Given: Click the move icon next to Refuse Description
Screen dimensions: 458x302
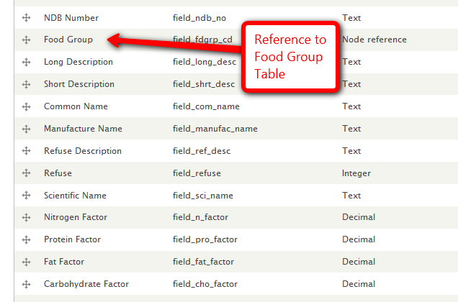Looking at the screenshot, I should coord(27,151).
